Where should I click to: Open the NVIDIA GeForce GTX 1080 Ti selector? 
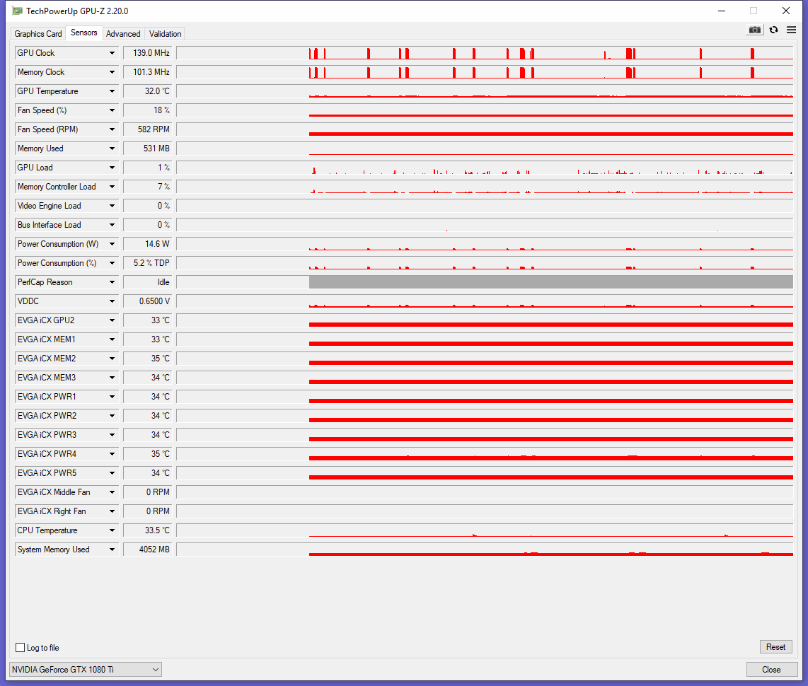86,669
